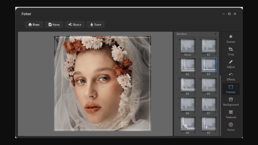Open the Background tool
Screen dimensions: 258x145
click(x=231, y=101)
